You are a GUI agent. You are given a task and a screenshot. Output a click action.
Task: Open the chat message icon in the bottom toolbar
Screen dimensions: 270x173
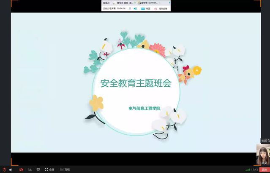coord(38,170)
